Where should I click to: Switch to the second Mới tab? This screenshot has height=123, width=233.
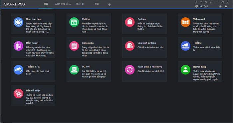click(97, 4)
